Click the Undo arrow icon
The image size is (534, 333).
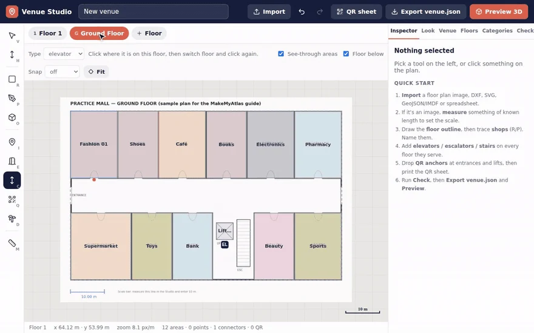tap(302, 12)
